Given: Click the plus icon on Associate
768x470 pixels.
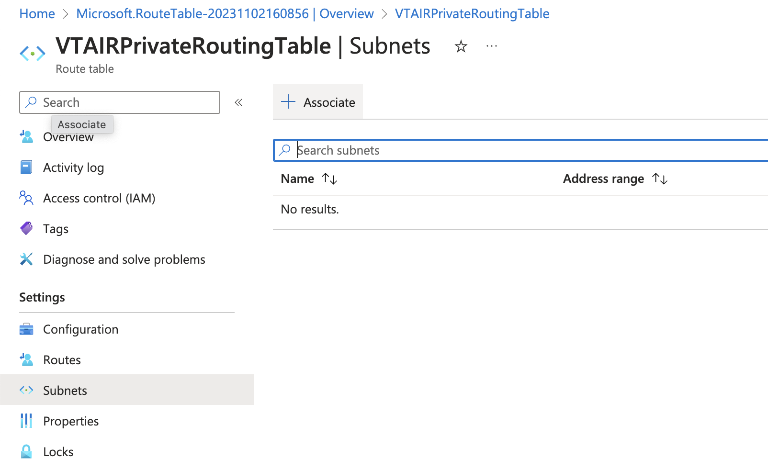Looking at the screenshot, I should pyautogui.click(x=288, y=102).
